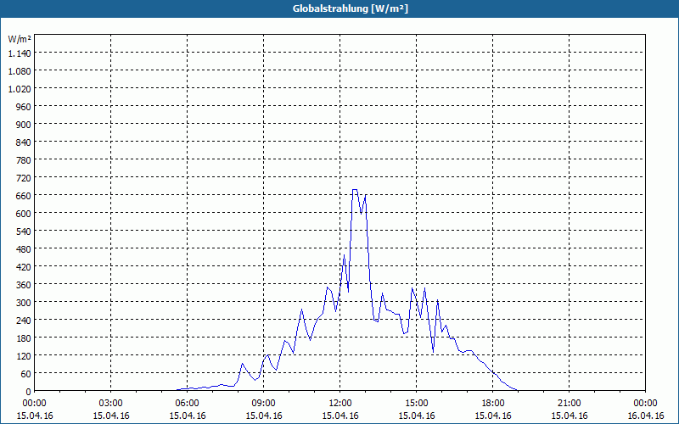Click the 03:00 time axis label
This screenshot has height=424, width=679.
111,404
